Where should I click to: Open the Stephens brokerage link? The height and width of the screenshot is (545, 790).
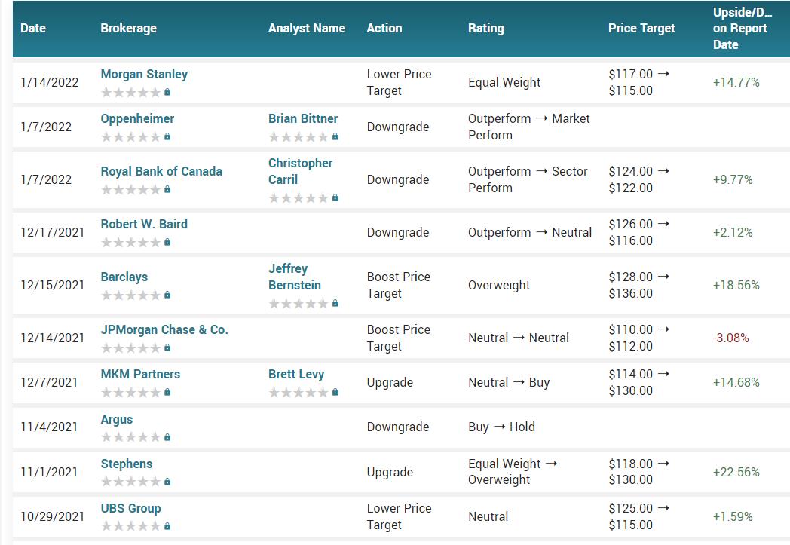coord(127,464)
